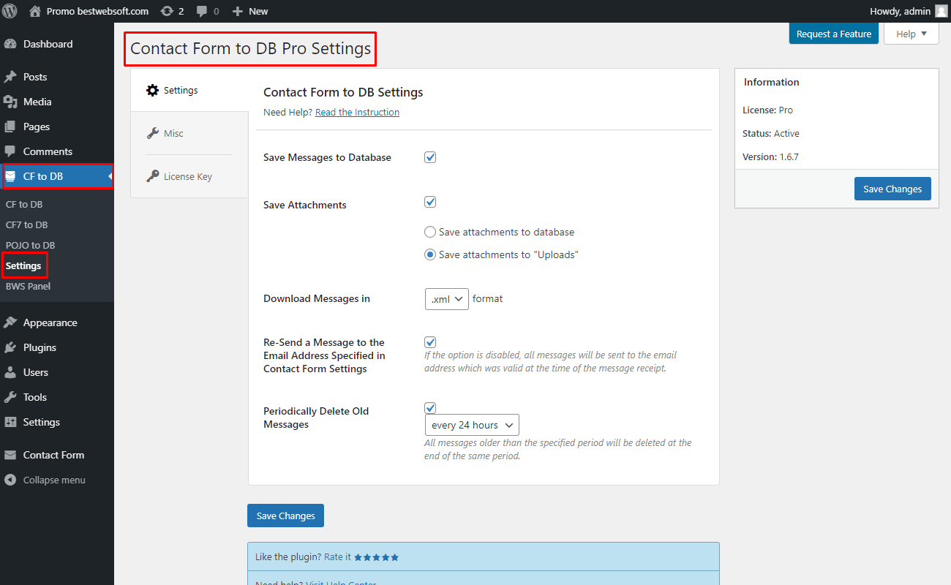Image resolution: width=951 pixels, height=585 pixels.
Task: Click the Tools wrench icon in sidebar
Action: point(10,397)
